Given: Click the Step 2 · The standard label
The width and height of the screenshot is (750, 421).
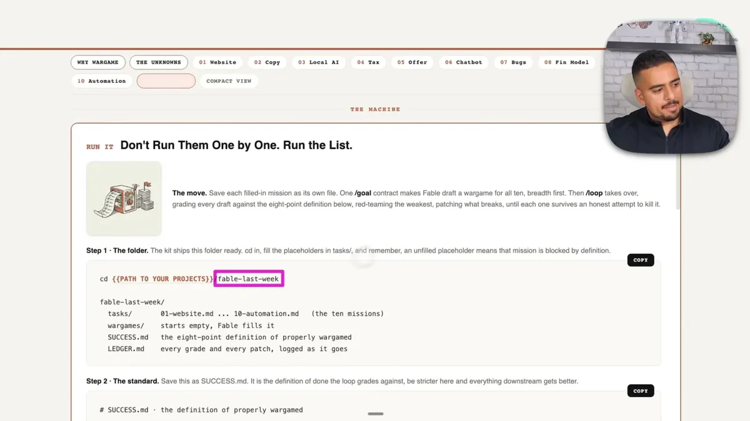Looking at the screenshot, I should point(122,381).
